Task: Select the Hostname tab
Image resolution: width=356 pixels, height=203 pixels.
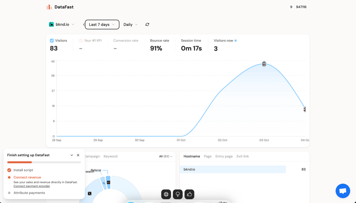Action: [192, 156]
